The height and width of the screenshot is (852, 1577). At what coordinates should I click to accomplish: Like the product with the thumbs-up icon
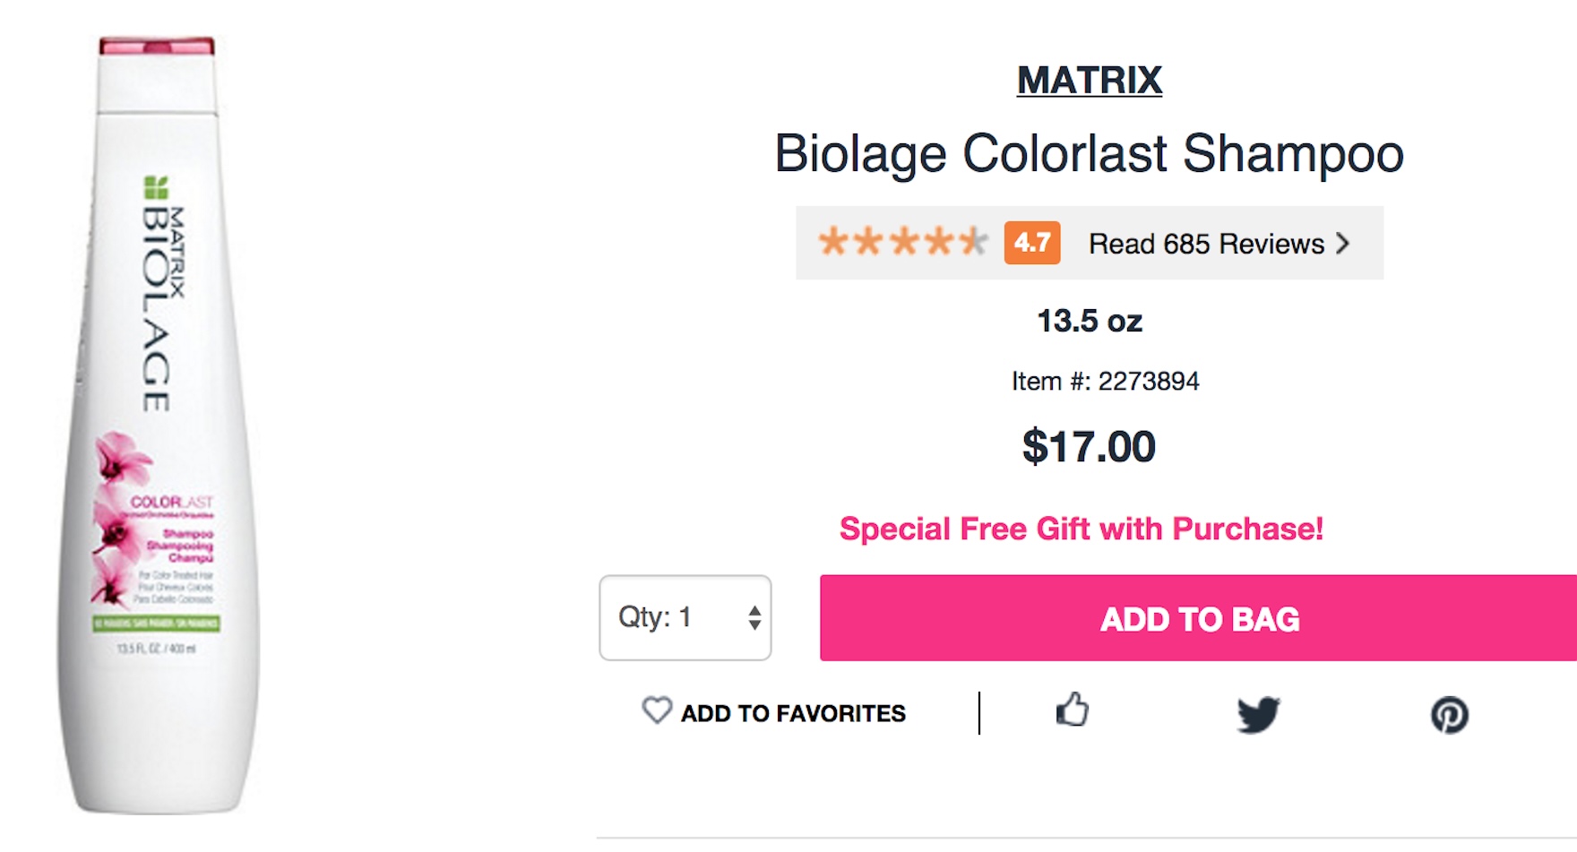pyautogui.click(x=1072, y=710)
